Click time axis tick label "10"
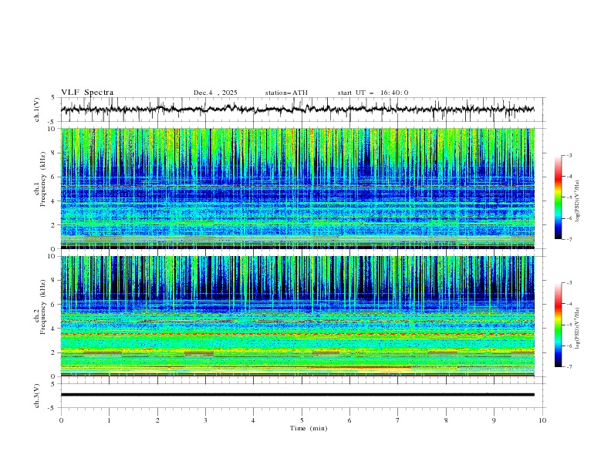Image resolution: width=611 pixels, height=472 pixels. [542, 420]
